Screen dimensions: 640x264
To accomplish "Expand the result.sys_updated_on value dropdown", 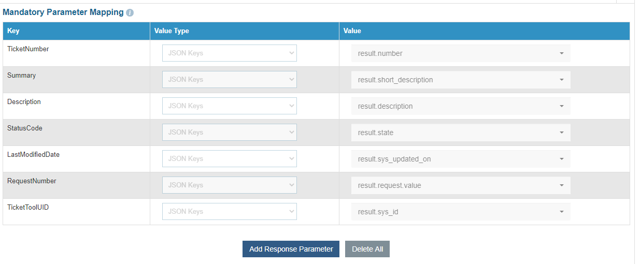I will 461,159.
